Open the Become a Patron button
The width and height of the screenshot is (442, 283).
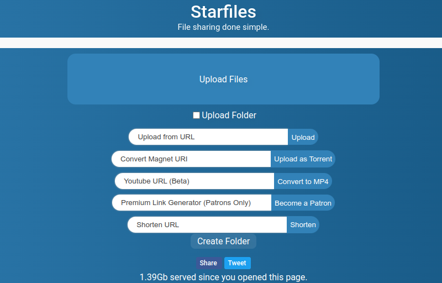click(x=303, y=203)
